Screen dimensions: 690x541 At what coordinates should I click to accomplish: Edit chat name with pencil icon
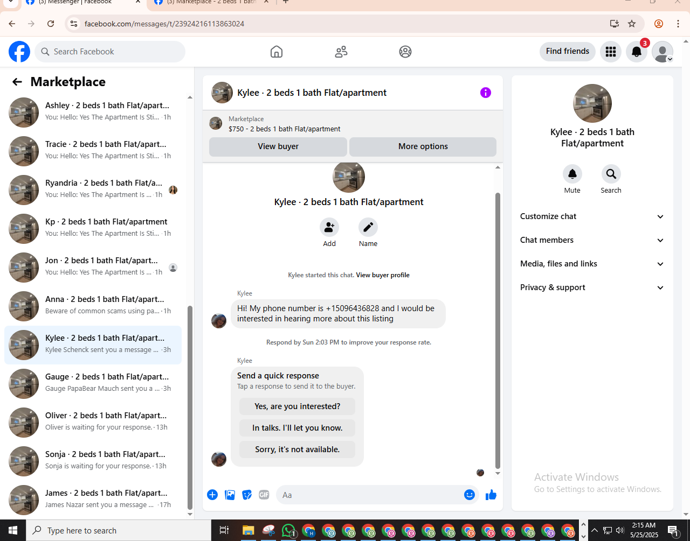pyautogui.click(x=368, y=227)
